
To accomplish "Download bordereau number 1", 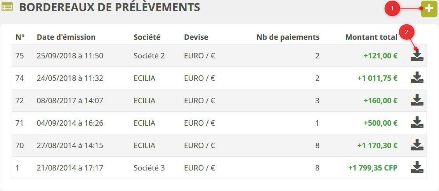I will [x=417, y=167].
